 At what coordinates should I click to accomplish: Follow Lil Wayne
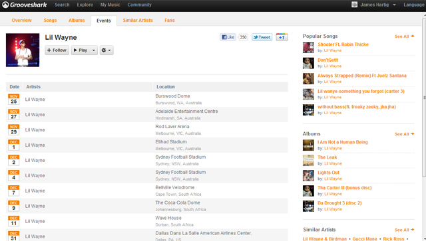[x=57, y=50]
